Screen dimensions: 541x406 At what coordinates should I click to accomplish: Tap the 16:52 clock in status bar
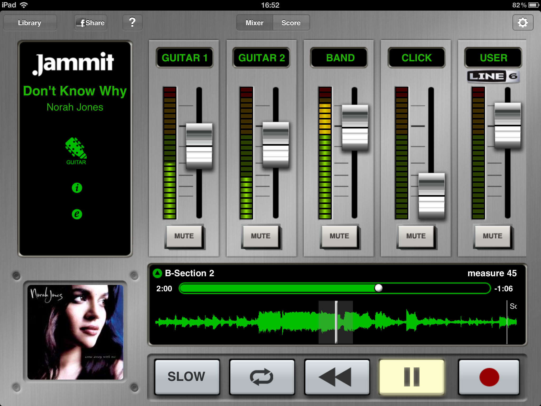tap(270, 5)
